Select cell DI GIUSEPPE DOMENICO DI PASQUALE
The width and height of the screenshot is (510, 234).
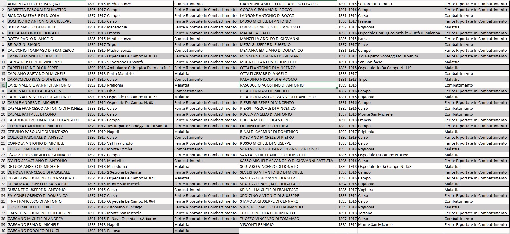(x=46, y=178)
